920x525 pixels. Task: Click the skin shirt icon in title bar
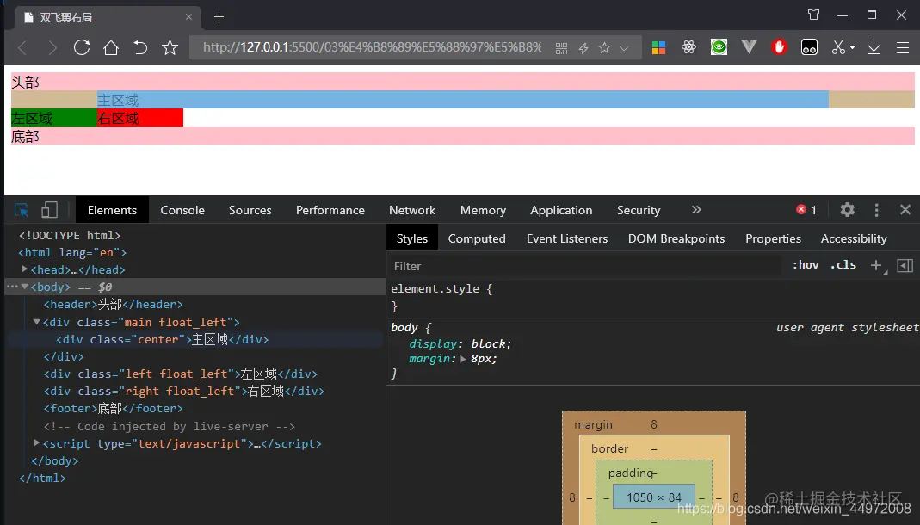pos(813,15)
